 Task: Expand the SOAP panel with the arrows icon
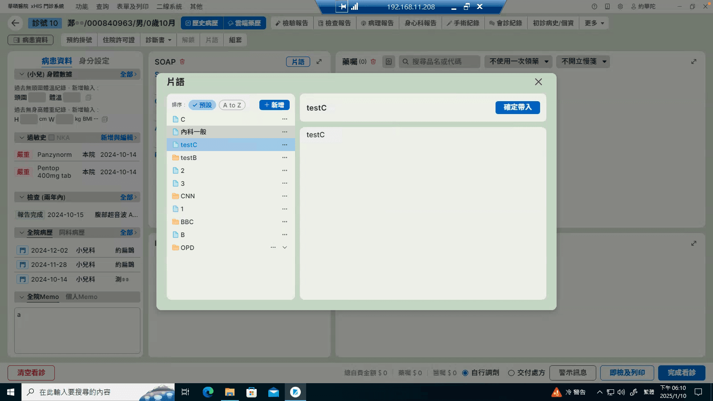319,61
